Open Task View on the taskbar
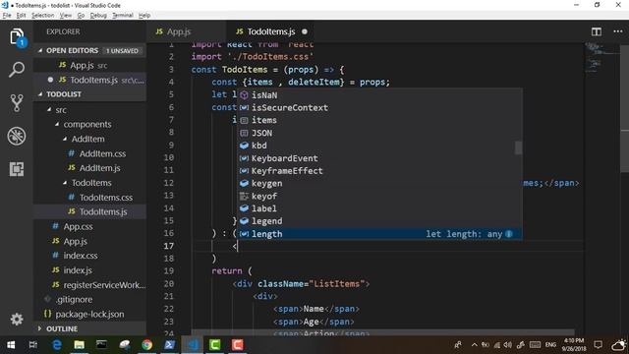 pos(32,345)
